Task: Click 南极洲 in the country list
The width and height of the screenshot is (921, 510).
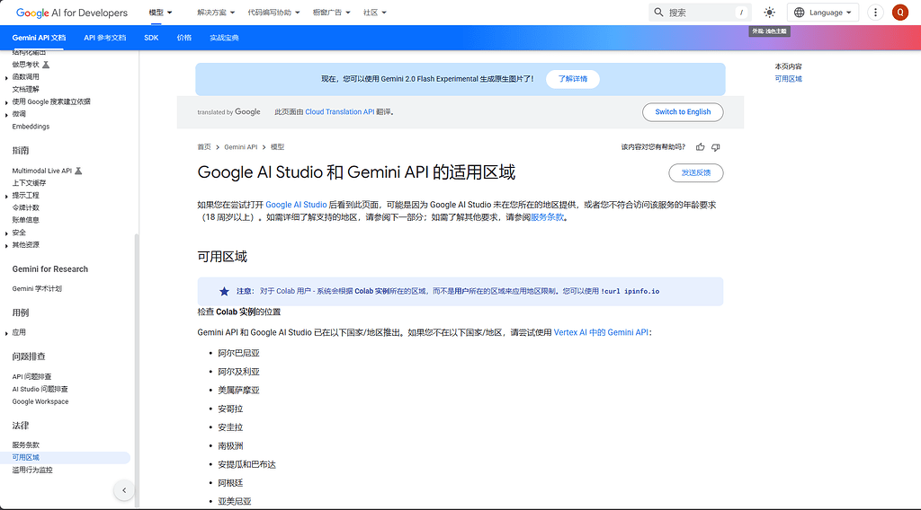Action: pos(230,446)
